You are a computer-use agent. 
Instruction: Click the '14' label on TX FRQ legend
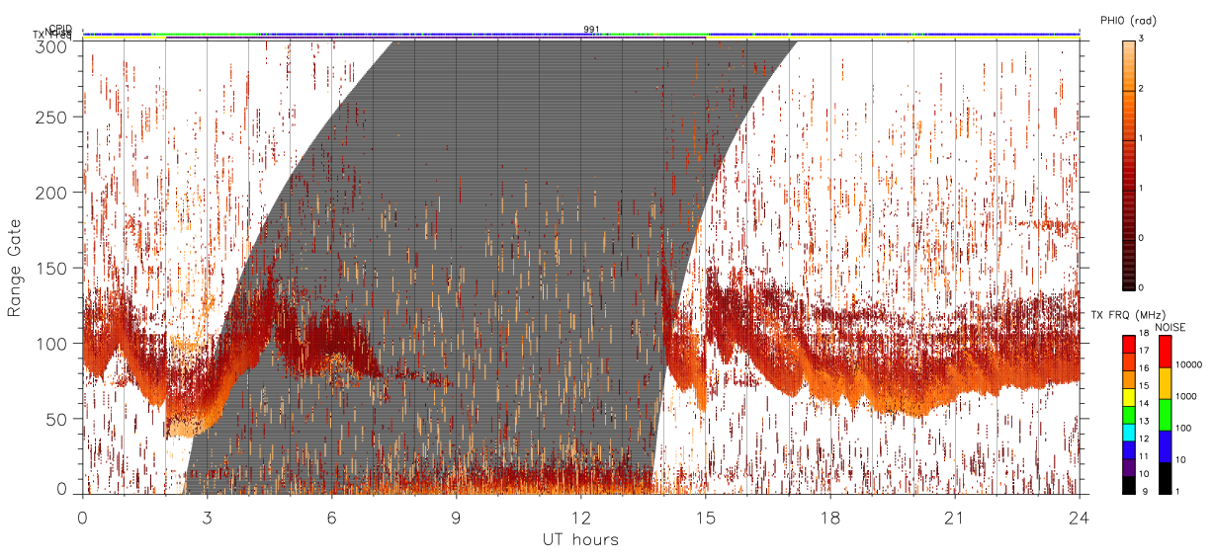[x=1143, y=403]
